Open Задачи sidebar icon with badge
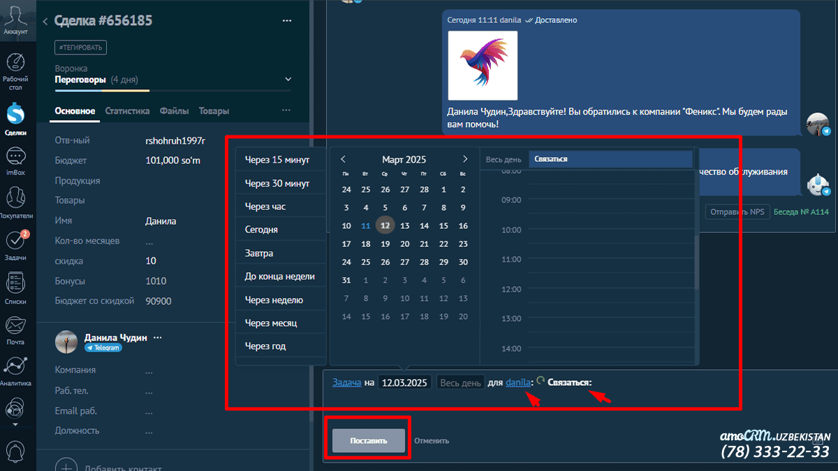The height and width of the screenshot is (471, 838). pos(15,245)
